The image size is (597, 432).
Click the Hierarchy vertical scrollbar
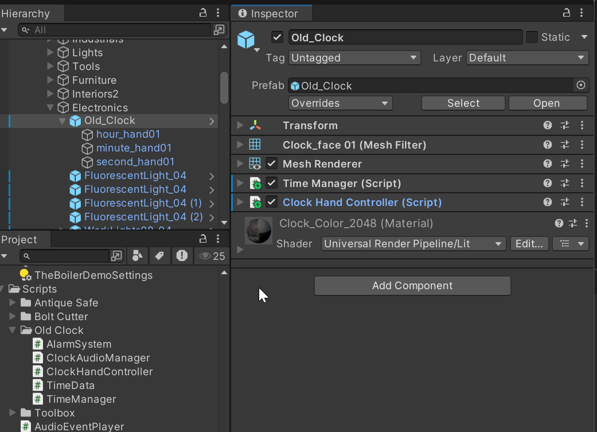point(224,87)
